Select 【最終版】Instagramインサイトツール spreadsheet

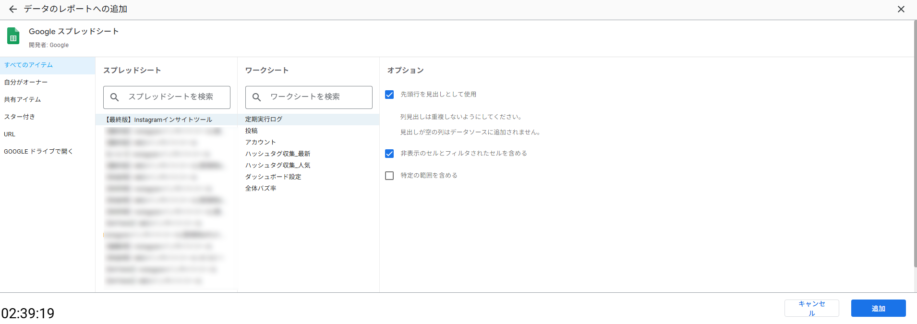click(x=166, y=120)
